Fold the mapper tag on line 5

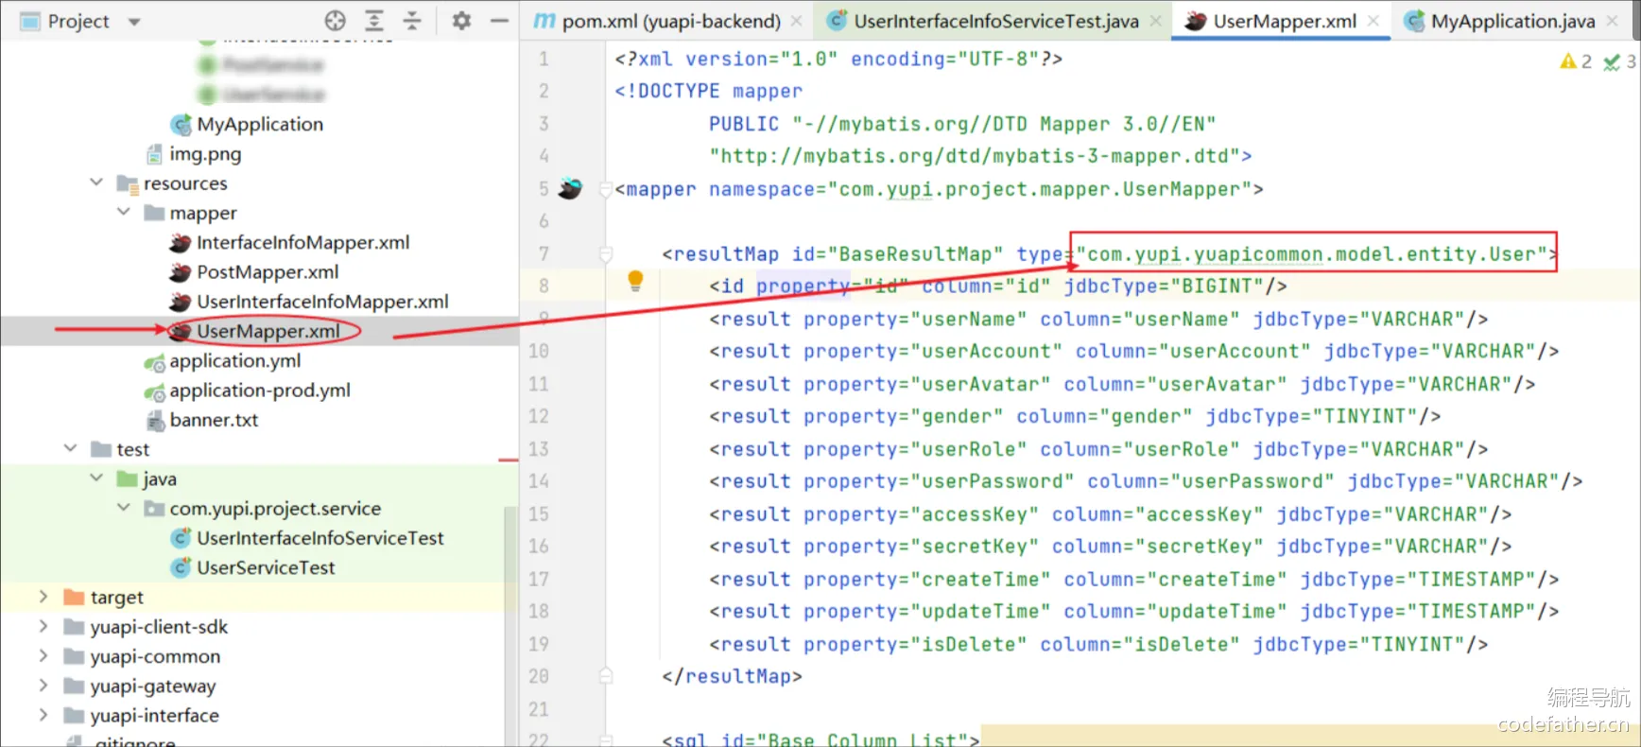[x=606, y=189]
